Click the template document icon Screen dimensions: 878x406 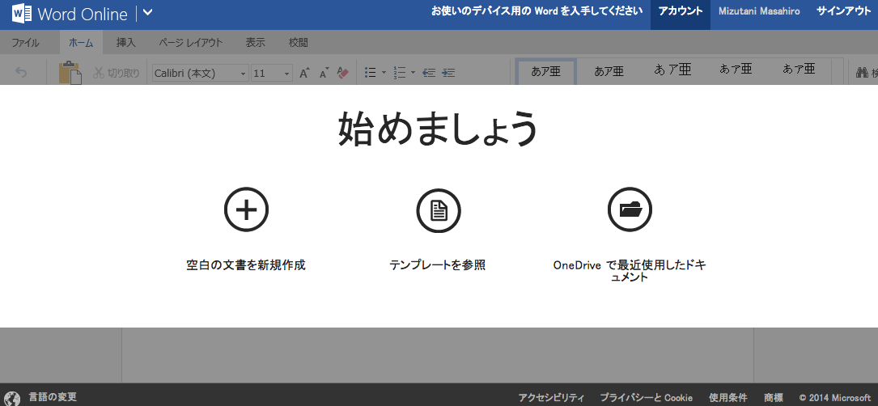[438, 210]
